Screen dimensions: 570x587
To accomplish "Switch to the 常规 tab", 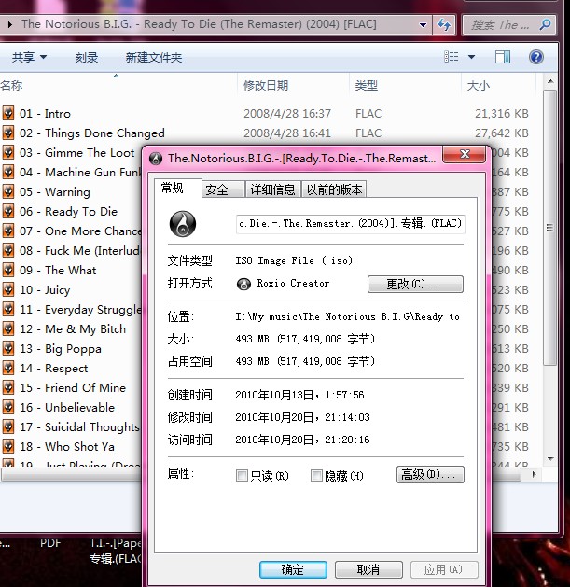I will tap(177, 188).
